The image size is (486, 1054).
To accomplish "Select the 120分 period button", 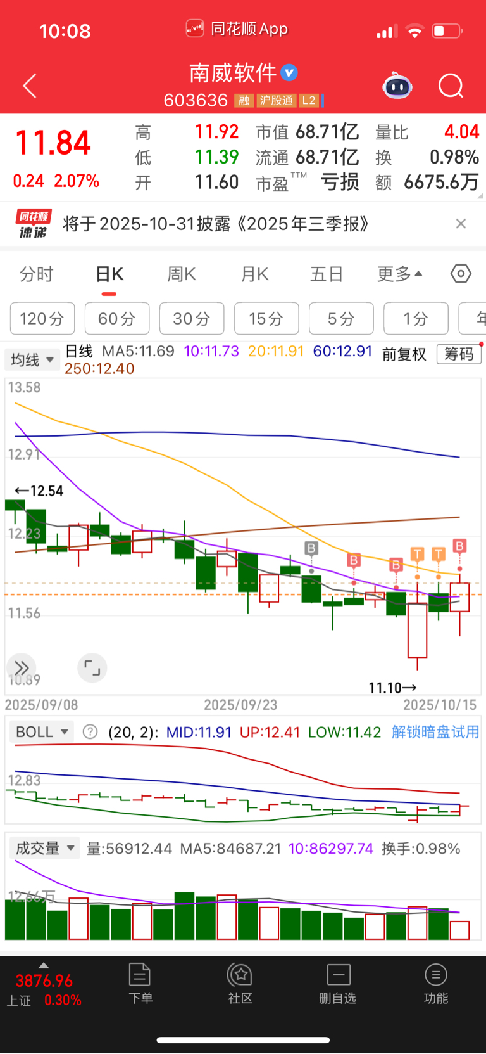I will pyautogui.click(x=42, y=318).
